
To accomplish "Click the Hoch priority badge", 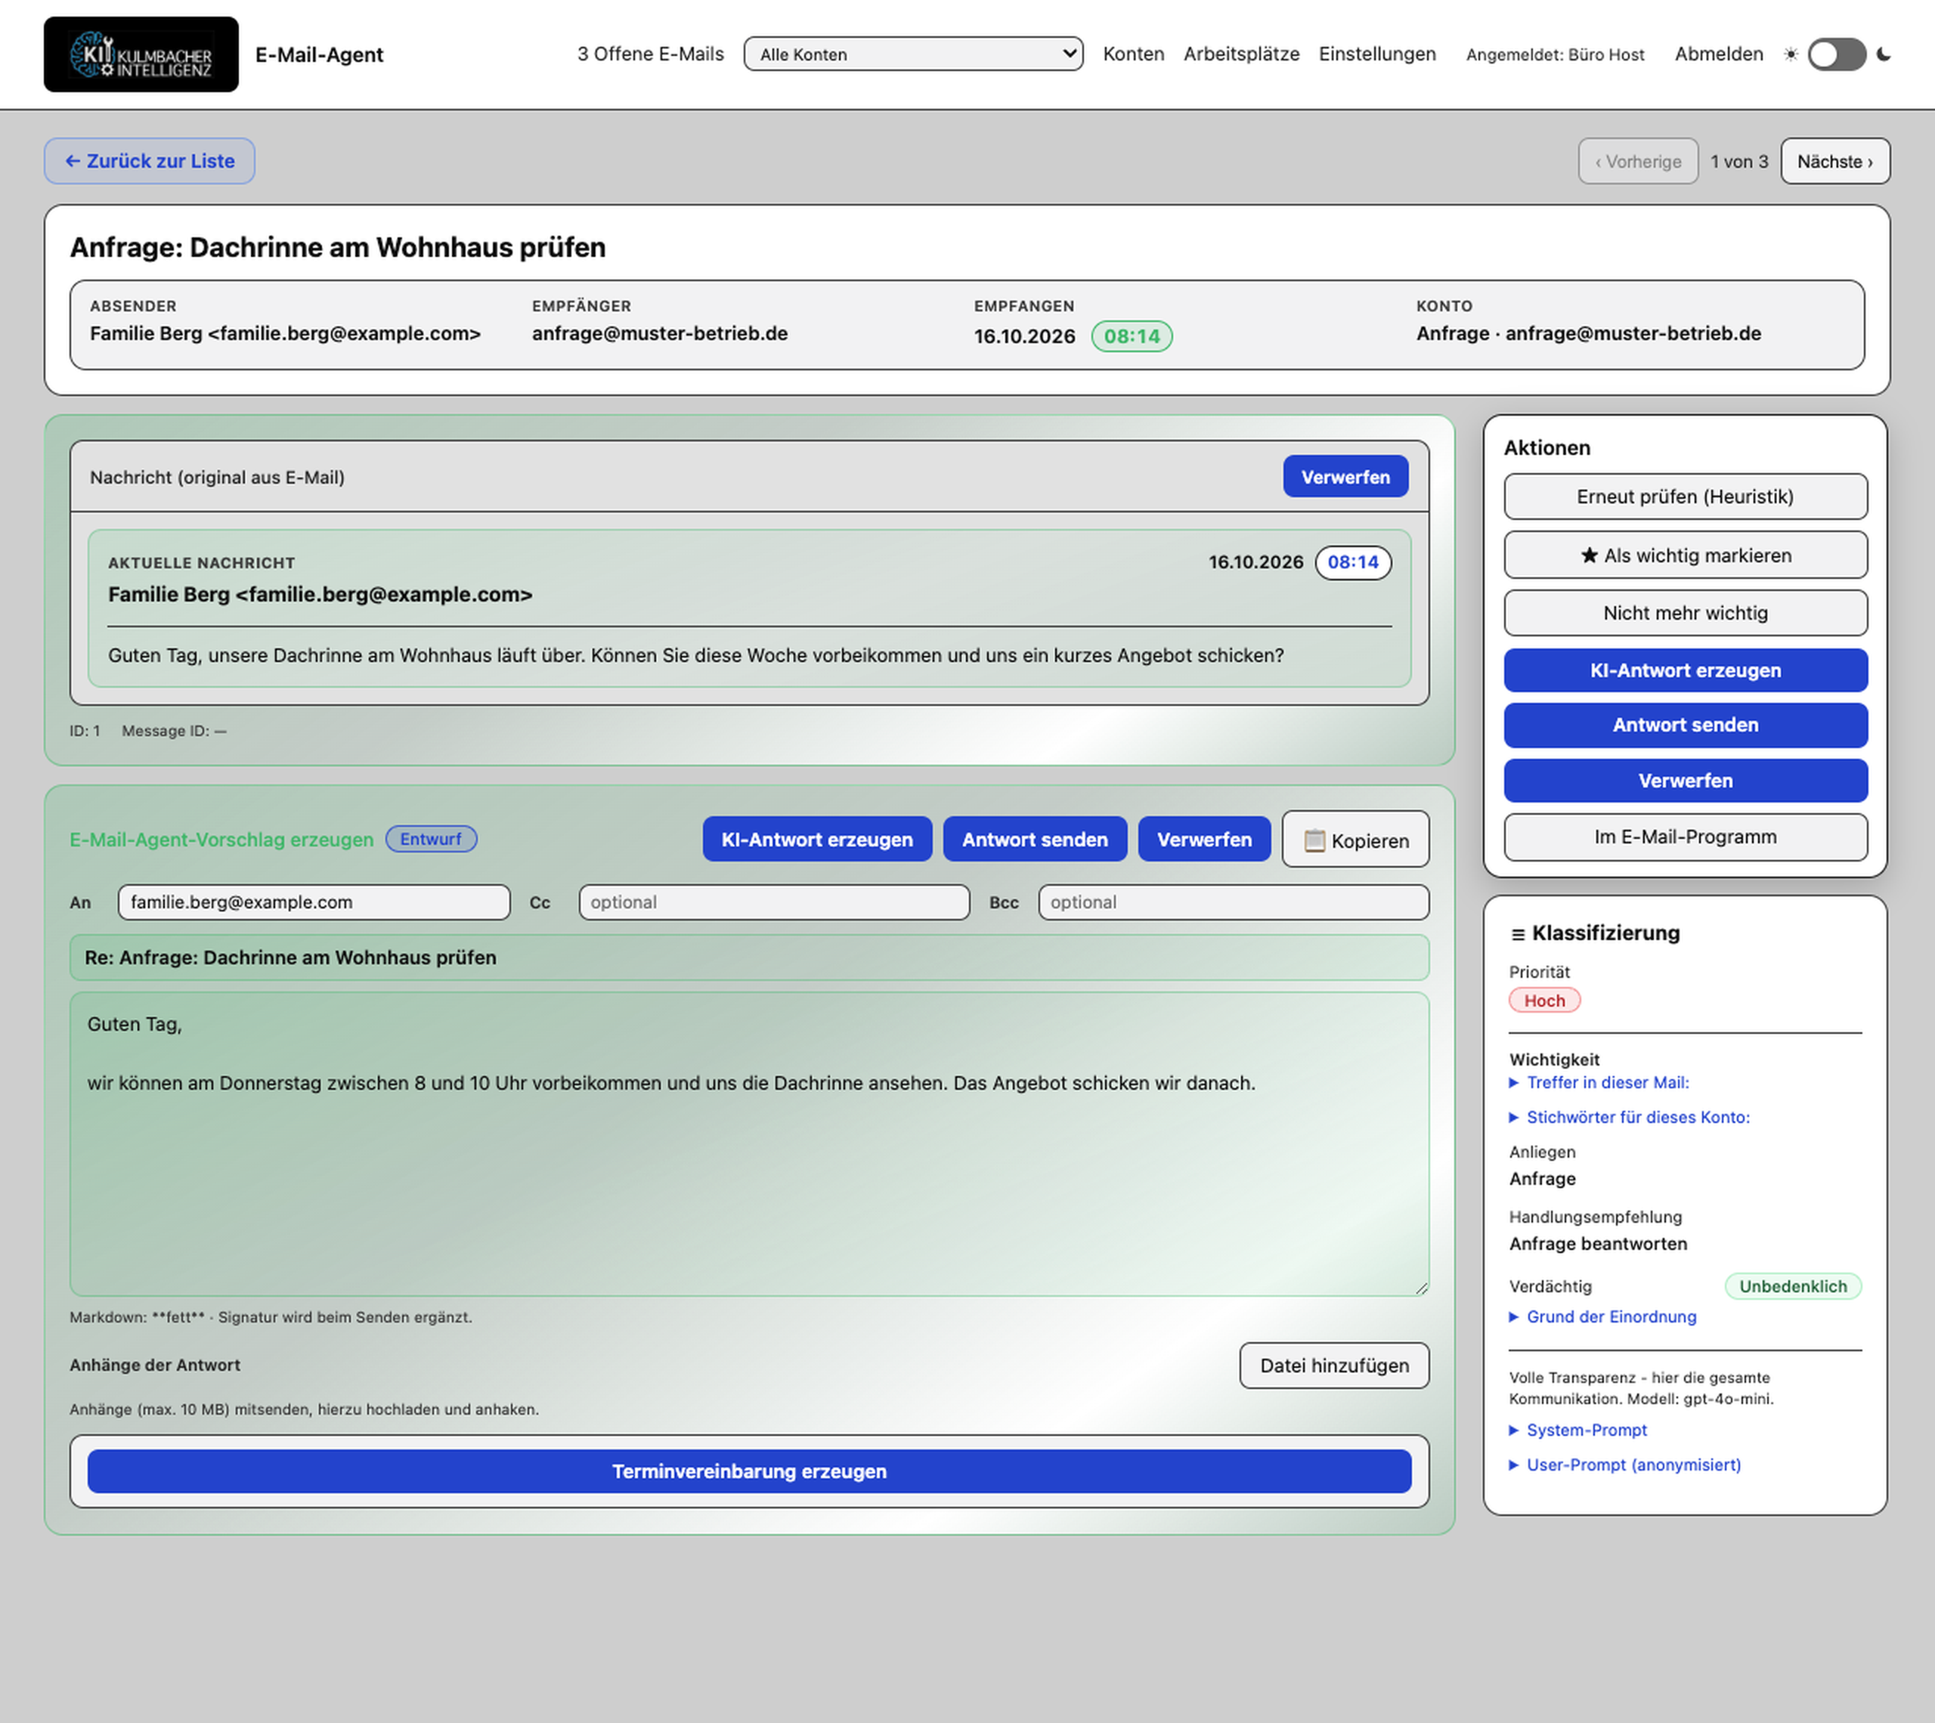I will coord(1544,1001).
